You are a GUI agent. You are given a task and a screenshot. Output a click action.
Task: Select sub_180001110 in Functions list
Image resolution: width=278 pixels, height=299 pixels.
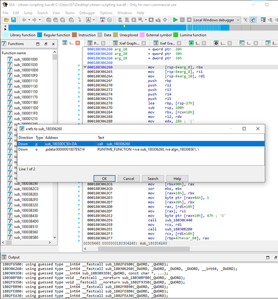[x=26, y=81]
